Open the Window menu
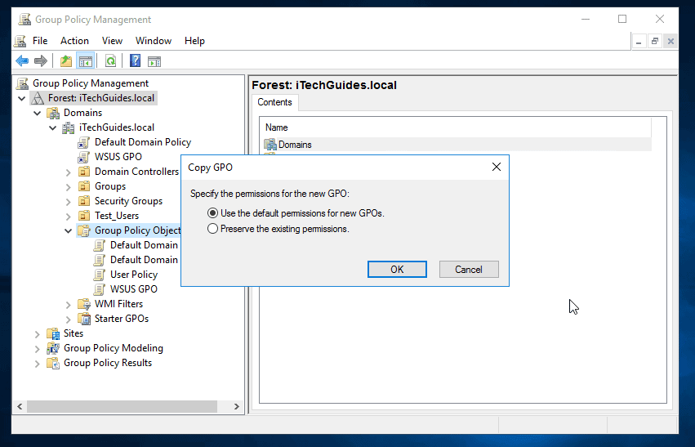Viewport: 695px width, 447px height. click(154, 41)
